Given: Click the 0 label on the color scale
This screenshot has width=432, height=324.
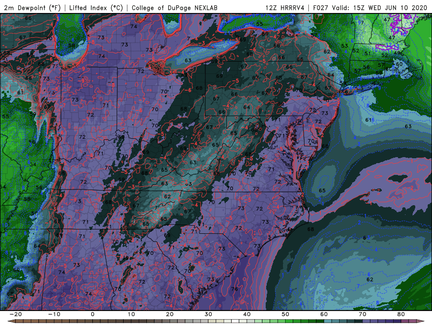Looking at the screenshot, I should pyautogui.click(x=92, y=314).
